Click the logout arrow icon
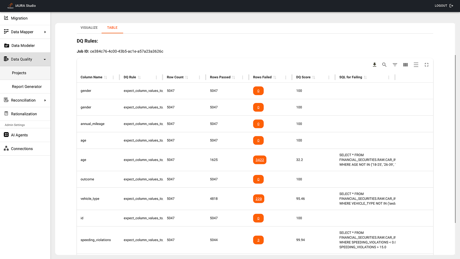Screen dimensions: 460x259 coord(451,6)
